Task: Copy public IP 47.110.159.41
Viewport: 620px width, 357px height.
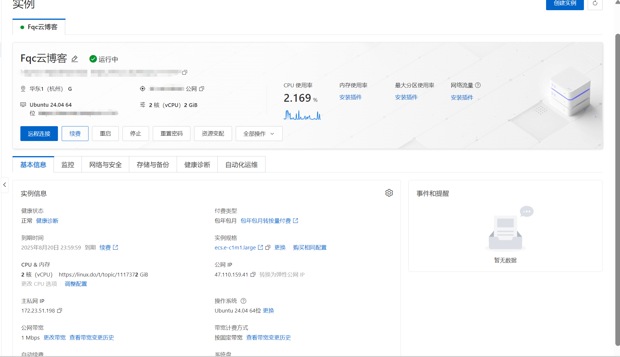Action: click(253, 274)
